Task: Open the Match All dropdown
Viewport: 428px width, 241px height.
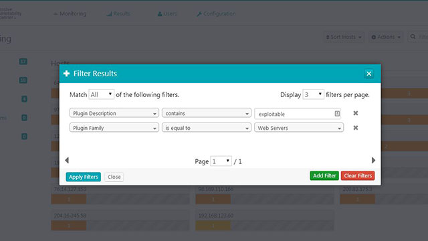Action: click(x=101, y=94)
